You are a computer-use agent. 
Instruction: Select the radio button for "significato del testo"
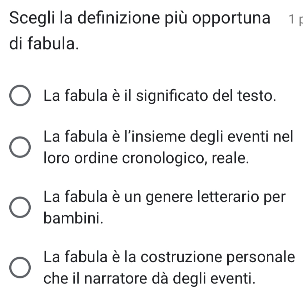click(20, 96)
